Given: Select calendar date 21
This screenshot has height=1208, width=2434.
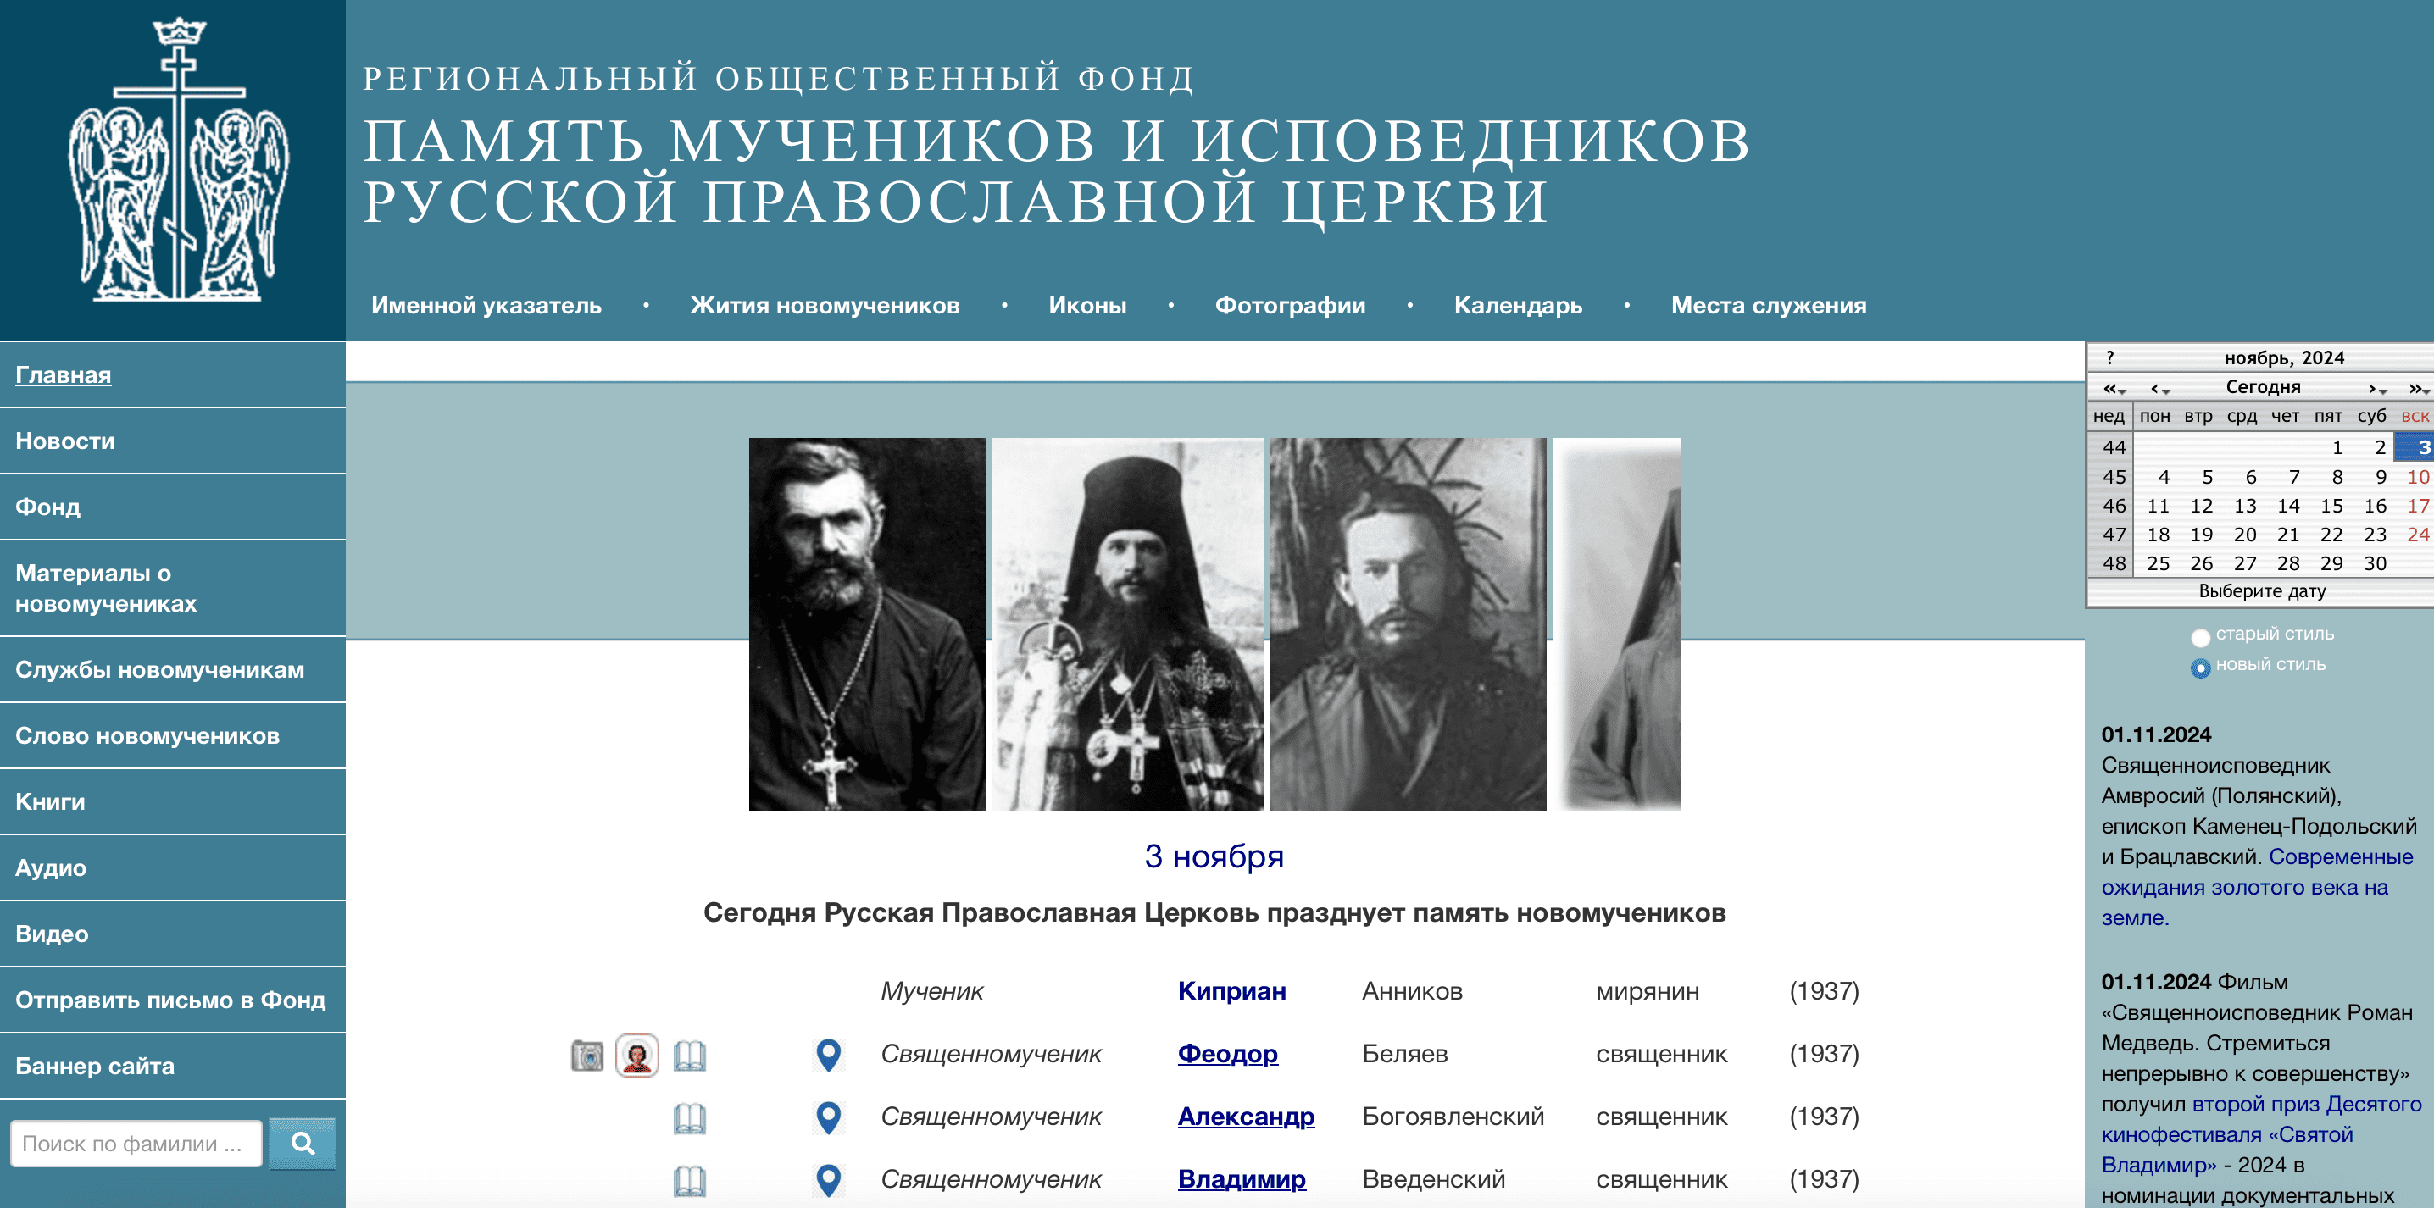Looking at the screenshot, I should click(2287, 535).
